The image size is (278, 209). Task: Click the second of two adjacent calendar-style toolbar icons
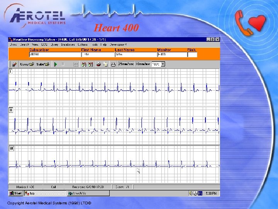[91, 64]
